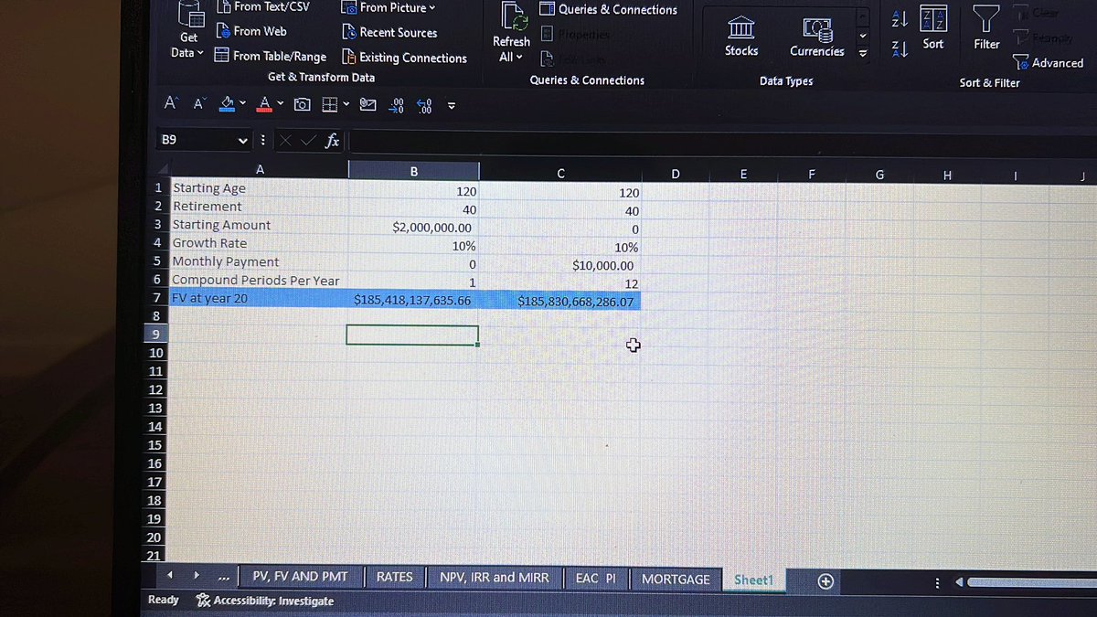The height and width of the screenshot is (617, 1097).
Task: Open the Name Box dropdown
Action: (242, 141)
